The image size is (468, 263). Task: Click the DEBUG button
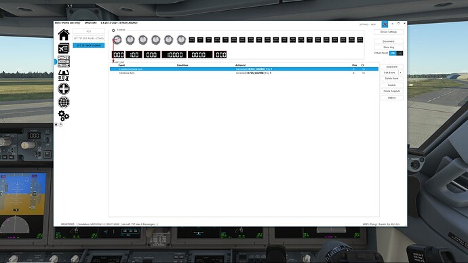391,98
